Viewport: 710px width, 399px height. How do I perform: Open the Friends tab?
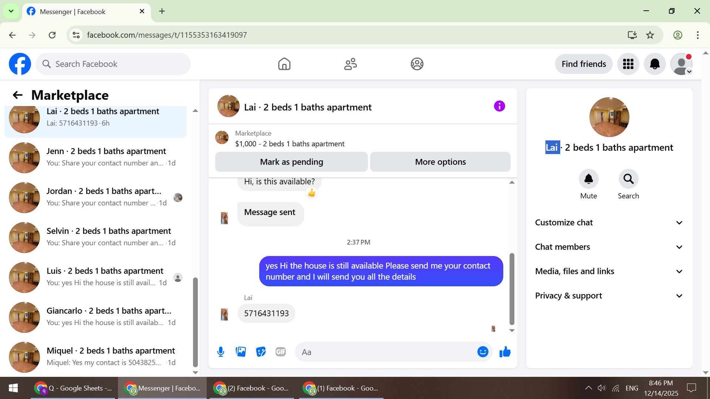coord(350,64)
